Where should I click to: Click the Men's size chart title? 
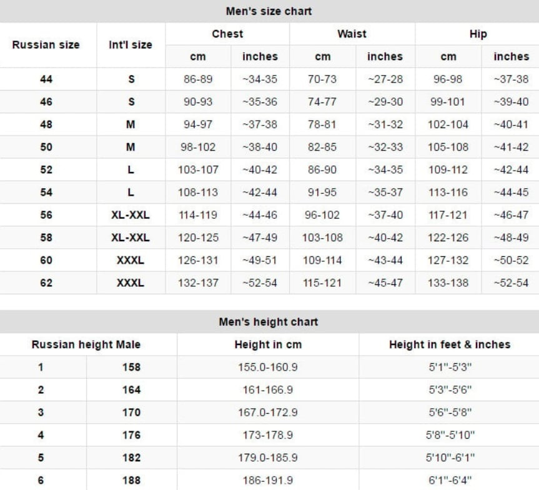click(269, 11)
